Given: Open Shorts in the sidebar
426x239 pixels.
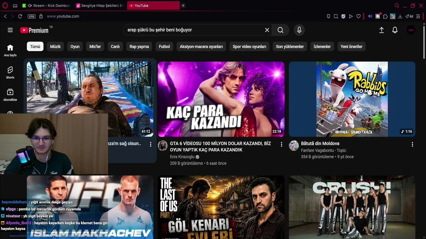Looking at the screenshot, I should [10, 73].
